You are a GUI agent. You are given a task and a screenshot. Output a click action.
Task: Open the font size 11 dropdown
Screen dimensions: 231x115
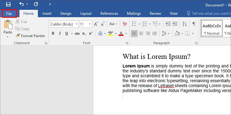click(x=90, y=24)
